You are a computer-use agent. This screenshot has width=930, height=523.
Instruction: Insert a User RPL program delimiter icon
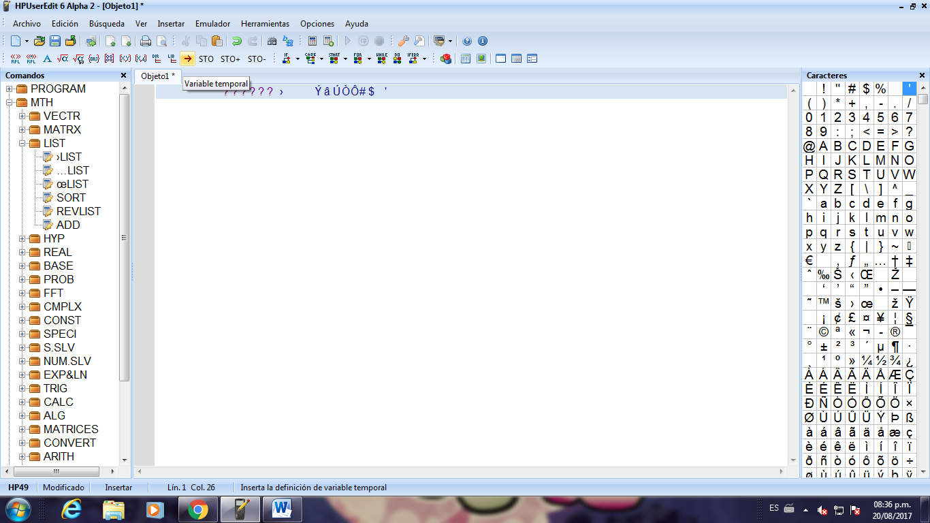[x=16, y=59]
